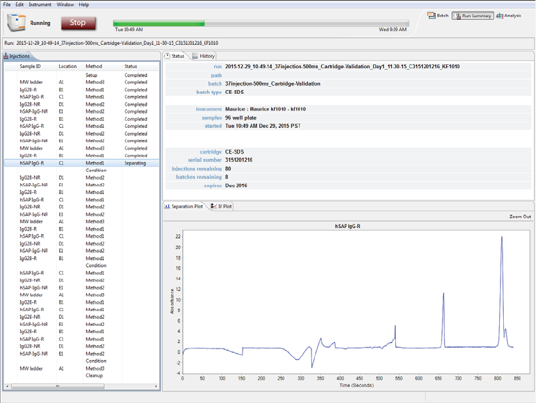
Task: Open the File menu
Action: pyautogui.click(x=7, y=4)
